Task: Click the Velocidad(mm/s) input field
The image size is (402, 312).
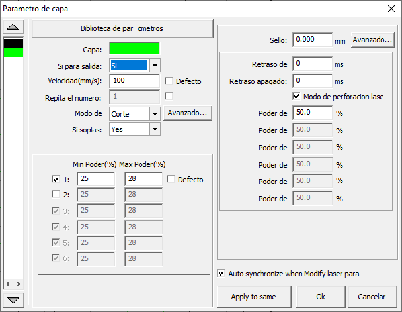Action: coord(134,81)
